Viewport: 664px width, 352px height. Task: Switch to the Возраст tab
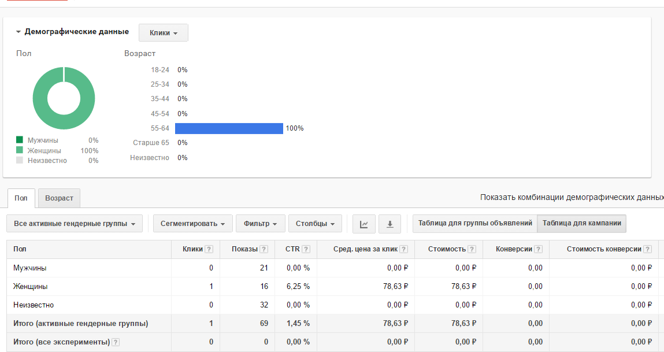click(60, 198)
